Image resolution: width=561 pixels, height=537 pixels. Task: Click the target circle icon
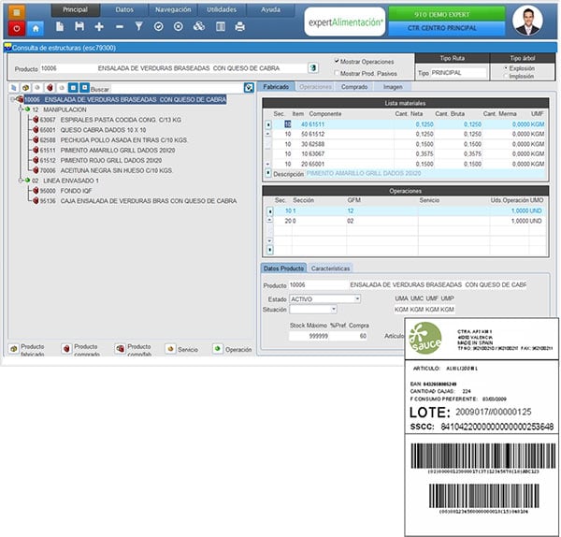tap(179, 26)
